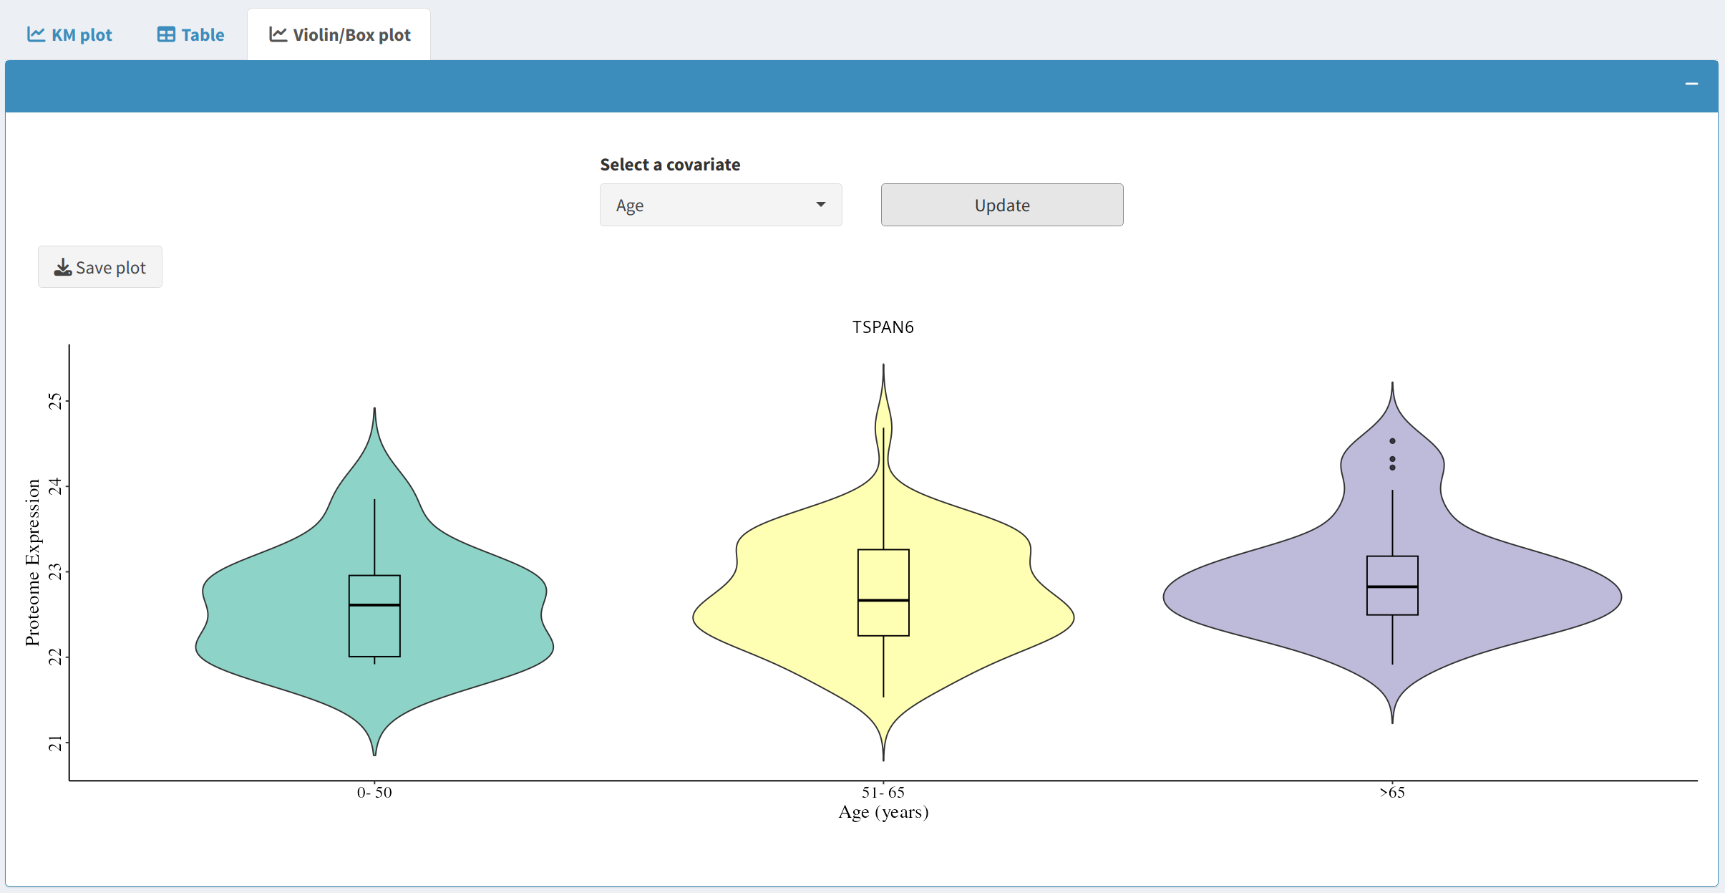Click the top outlier dot in >65 group

(x=1392, y=441)
